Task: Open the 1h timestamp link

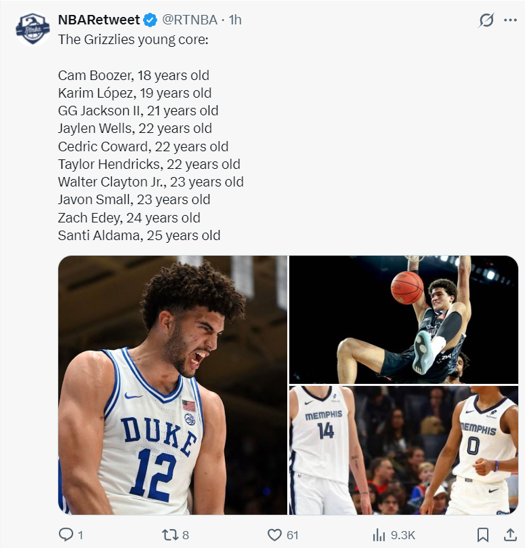Action: (x=235, y=20)
